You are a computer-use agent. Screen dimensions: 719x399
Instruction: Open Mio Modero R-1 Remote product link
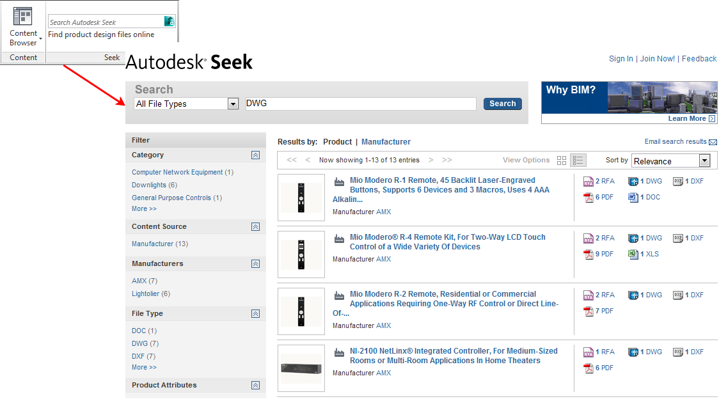[x=441, y=190]
